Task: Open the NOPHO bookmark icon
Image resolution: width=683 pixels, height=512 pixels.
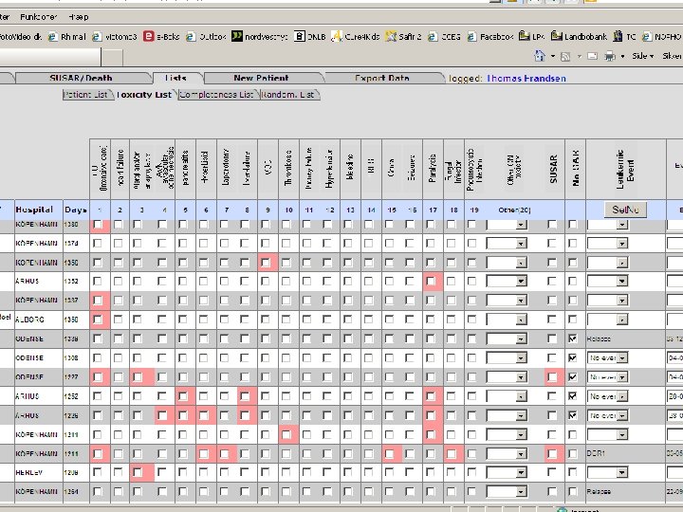Action: 647,37
